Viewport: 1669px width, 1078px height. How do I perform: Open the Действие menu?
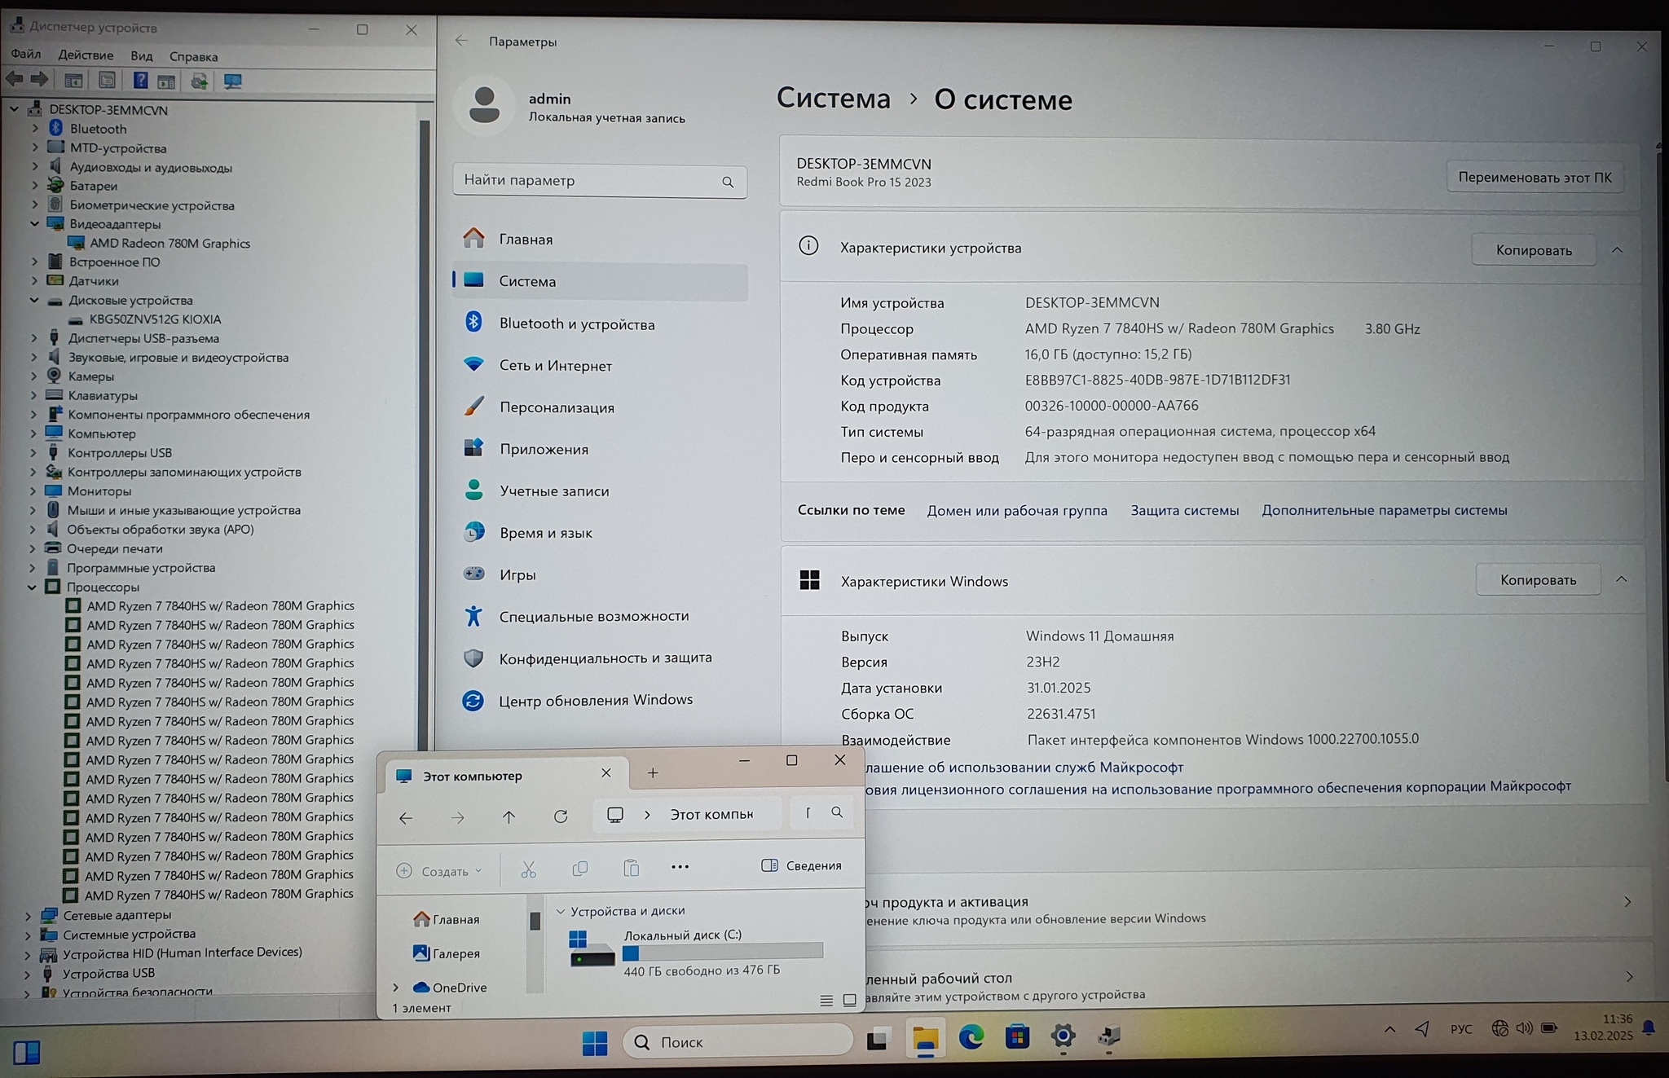[86, 55]
